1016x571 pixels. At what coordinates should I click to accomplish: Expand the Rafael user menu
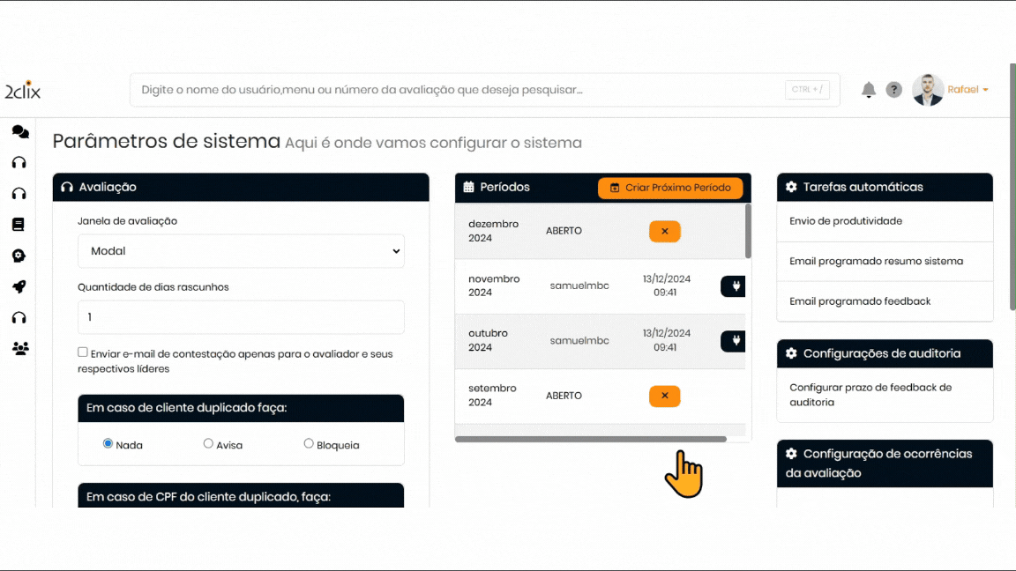pos(967,90)
